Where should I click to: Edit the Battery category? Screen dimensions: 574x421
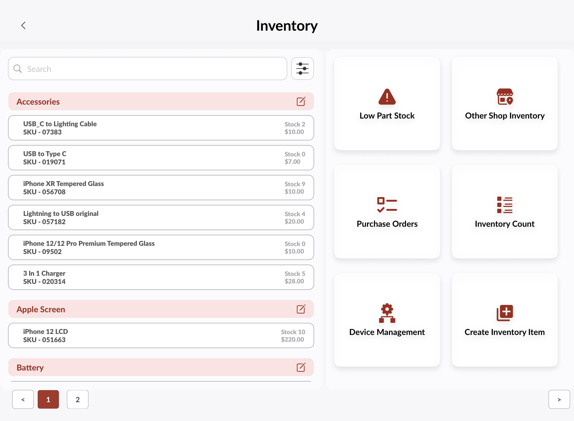coord(301,367)
